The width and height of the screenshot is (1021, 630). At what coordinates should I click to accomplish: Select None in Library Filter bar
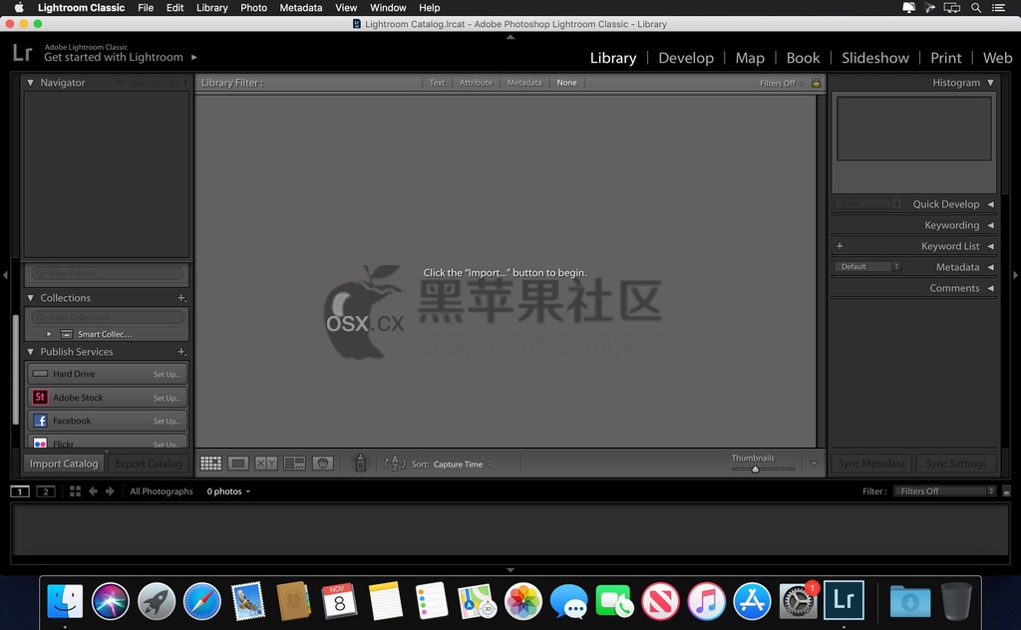pos(566,83)
